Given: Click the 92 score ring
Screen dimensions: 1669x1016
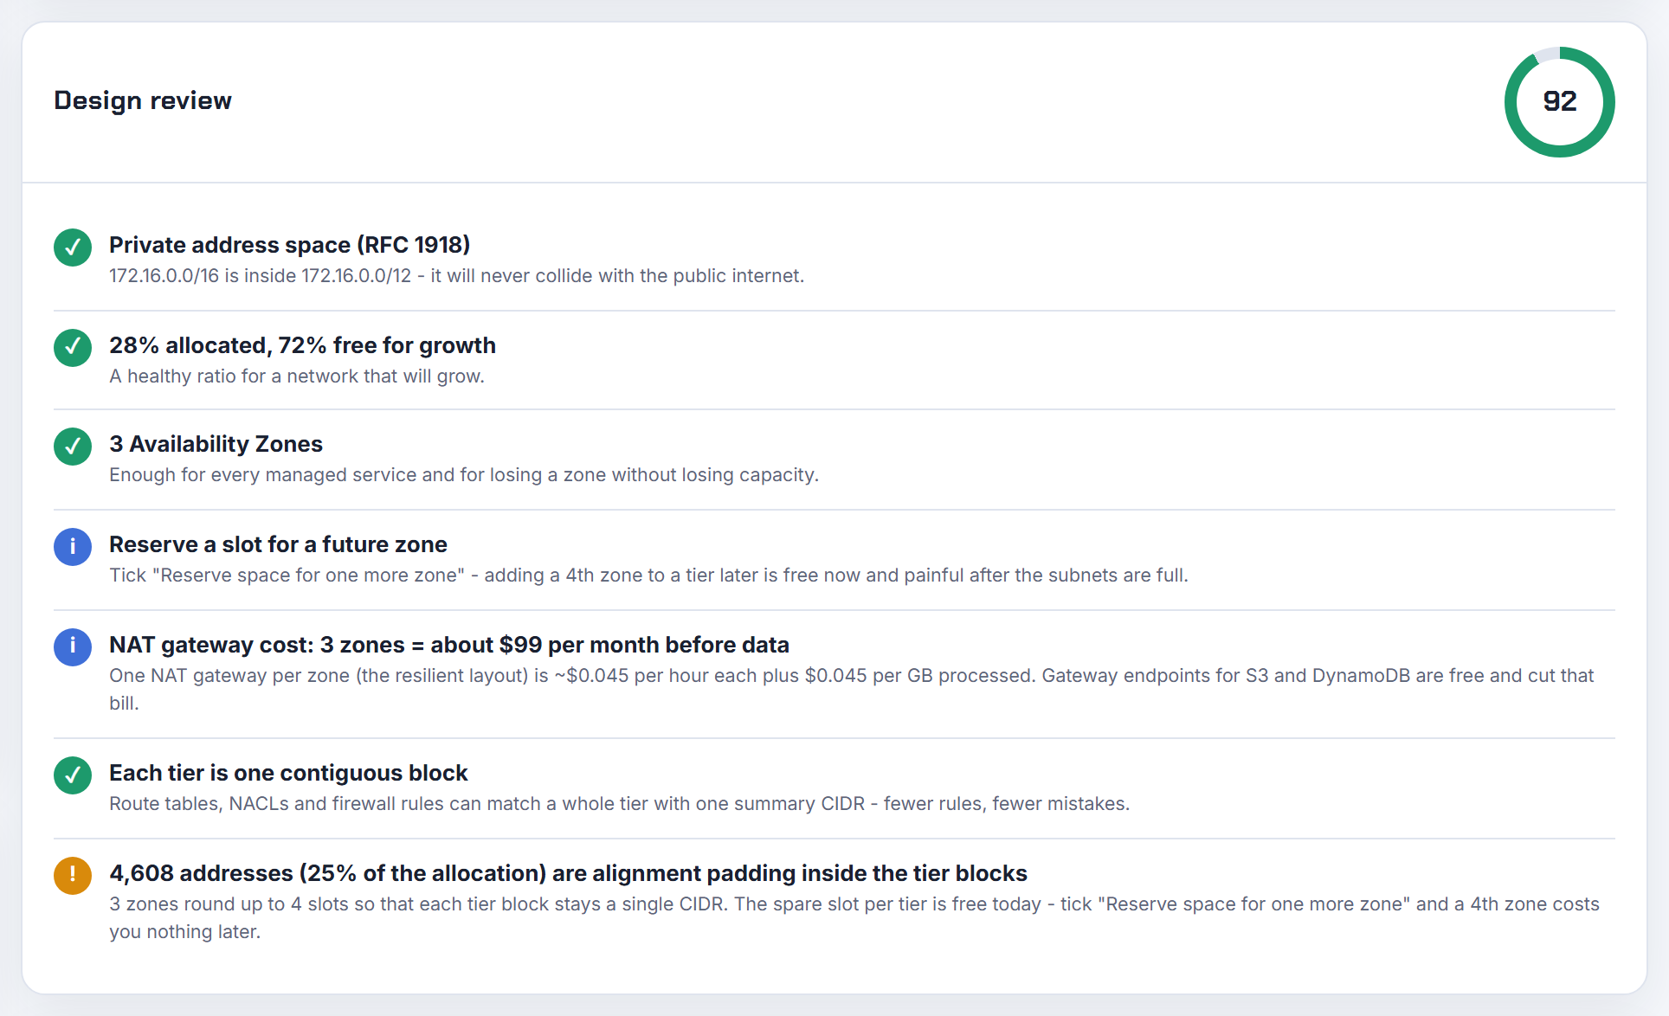Looking at the screenshot, I should [x=1559, y=102].
